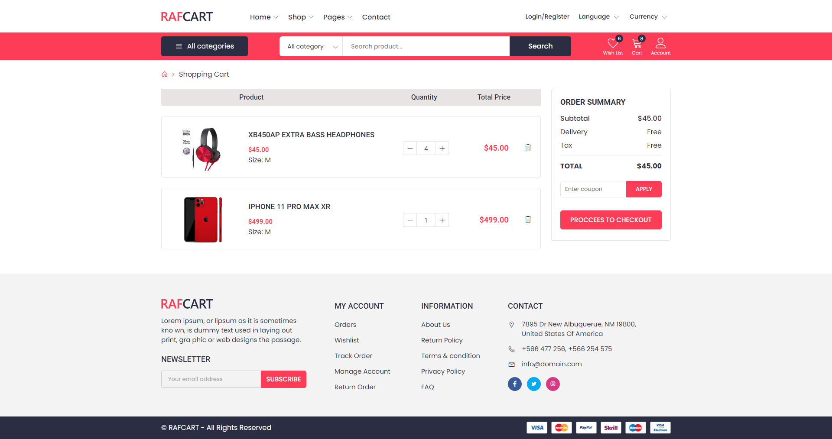Open the Currency dropdown
This screenshot has width=832, height=439.
tap(648, 16)
